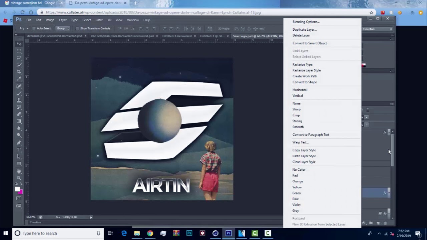Select the Lasso tool
Viewport: 427px width, 240px height.
19,58
